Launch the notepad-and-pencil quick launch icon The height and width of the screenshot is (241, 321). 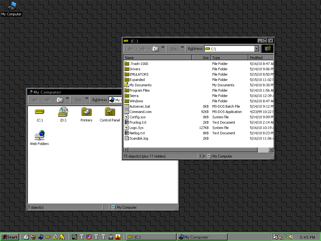[x=26, y=237]
